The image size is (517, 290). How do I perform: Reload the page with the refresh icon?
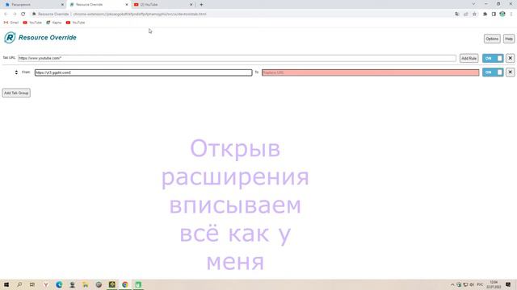coord(23,14)
